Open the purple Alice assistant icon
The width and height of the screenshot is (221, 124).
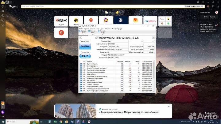[x=3, y=112]
